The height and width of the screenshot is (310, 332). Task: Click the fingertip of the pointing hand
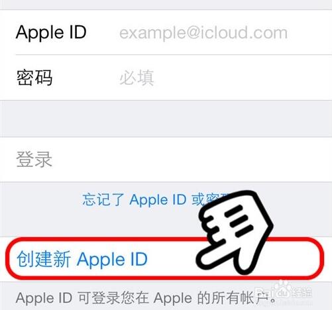(201, 260)
